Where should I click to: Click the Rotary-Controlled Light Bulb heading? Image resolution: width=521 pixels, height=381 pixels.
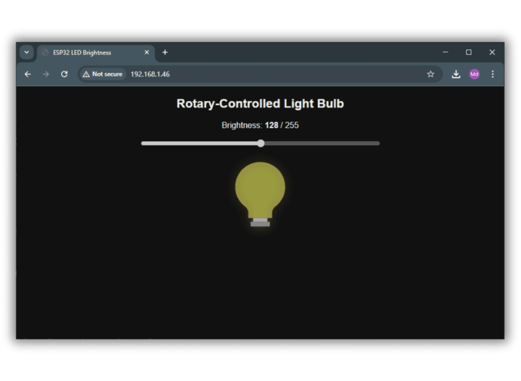[x=260, y=104]
